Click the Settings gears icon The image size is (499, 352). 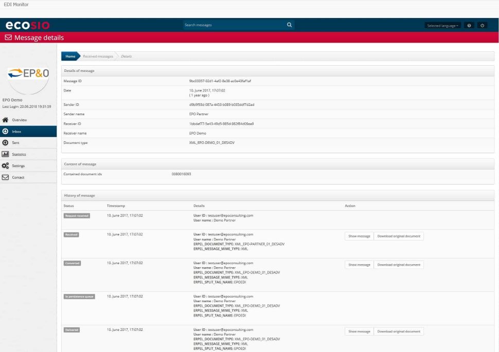pyautogui.click(x=5, y=166)
